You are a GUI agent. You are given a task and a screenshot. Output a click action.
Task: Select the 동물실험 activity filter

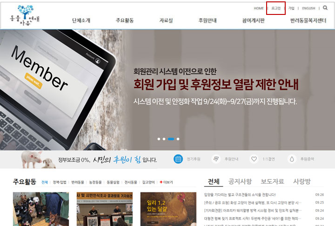coord(113,182)
